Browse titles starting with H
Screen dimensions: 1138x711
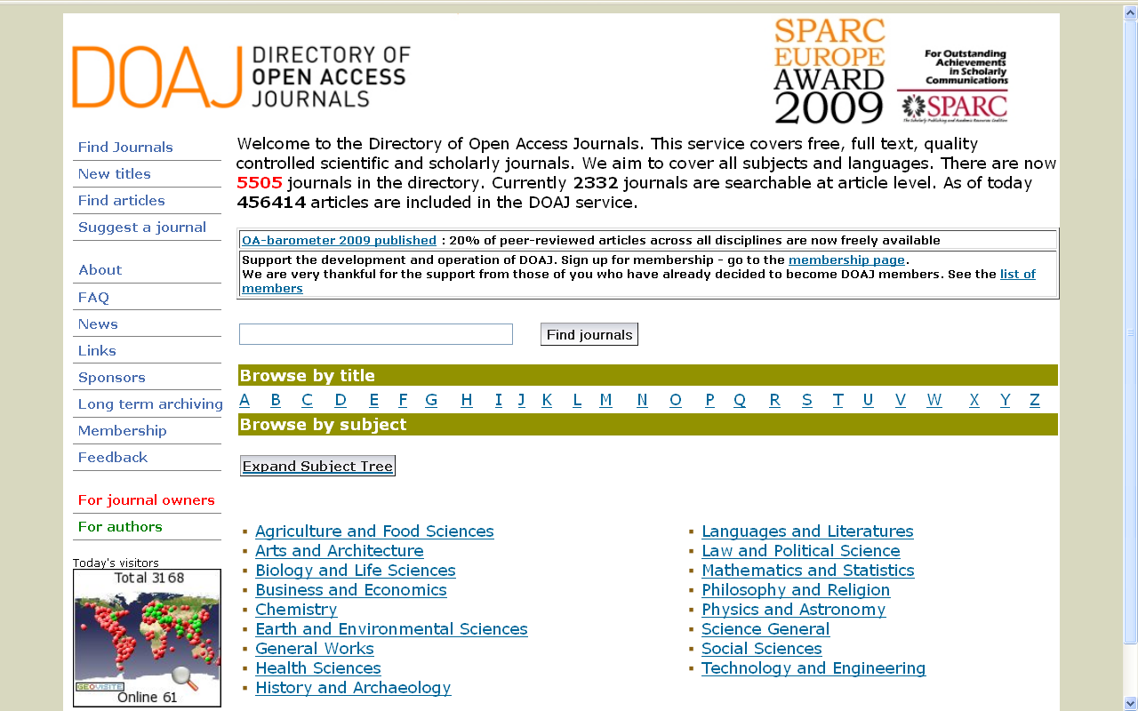coord(467,400)
